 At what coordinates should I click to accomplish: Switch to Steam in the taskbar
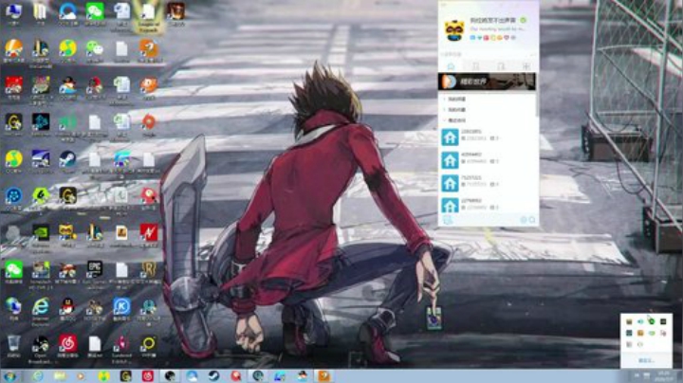click(213, 376)
